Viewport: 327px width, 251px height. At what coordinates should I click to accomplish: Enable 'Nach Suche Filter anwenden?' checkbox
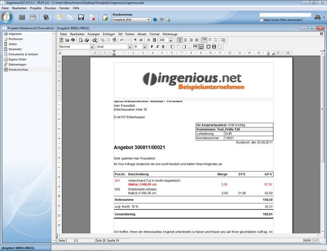point(261,20)
